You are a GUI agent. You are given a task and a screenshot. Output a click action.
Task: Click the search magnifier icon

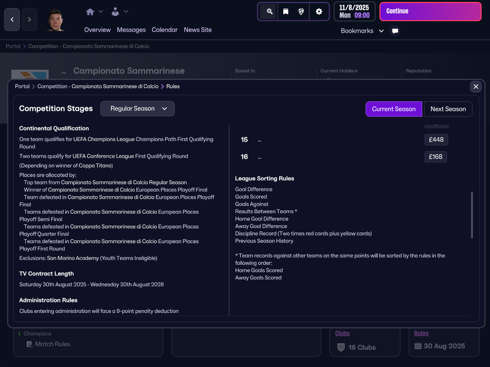(x=269, y=11)
